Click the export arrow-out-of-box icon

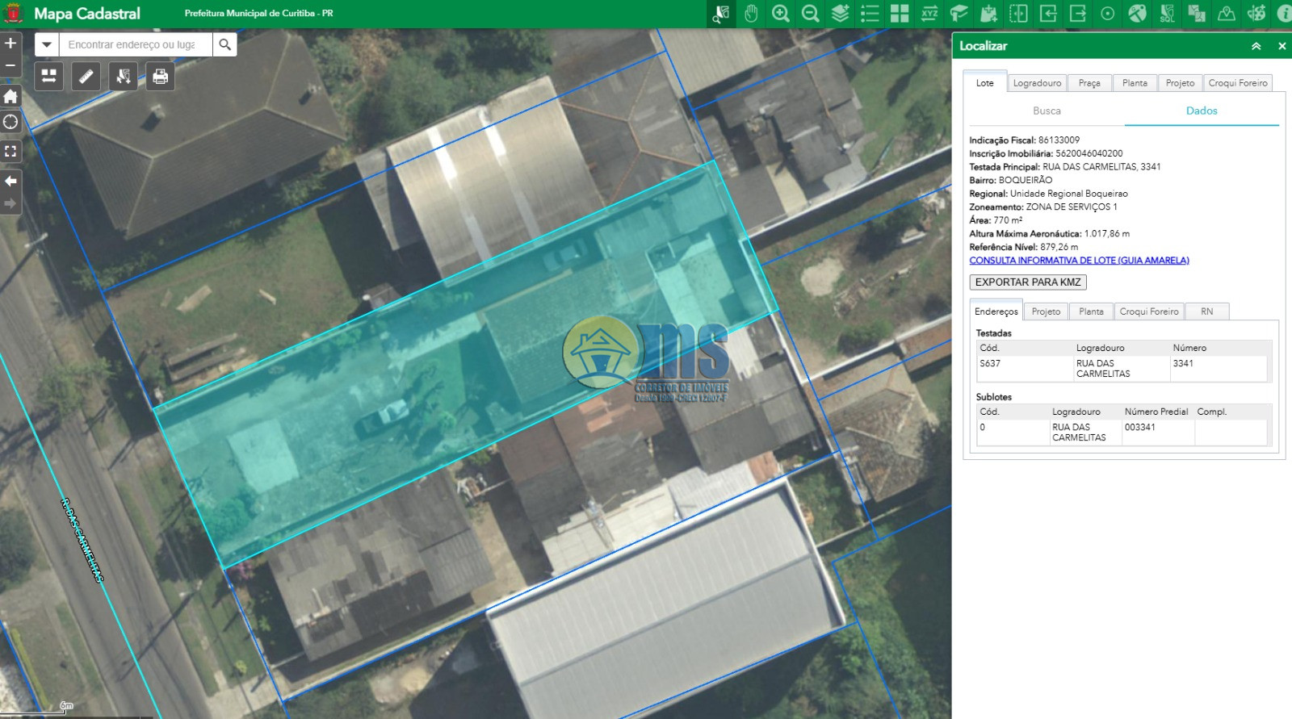[x=1078, y=14]
